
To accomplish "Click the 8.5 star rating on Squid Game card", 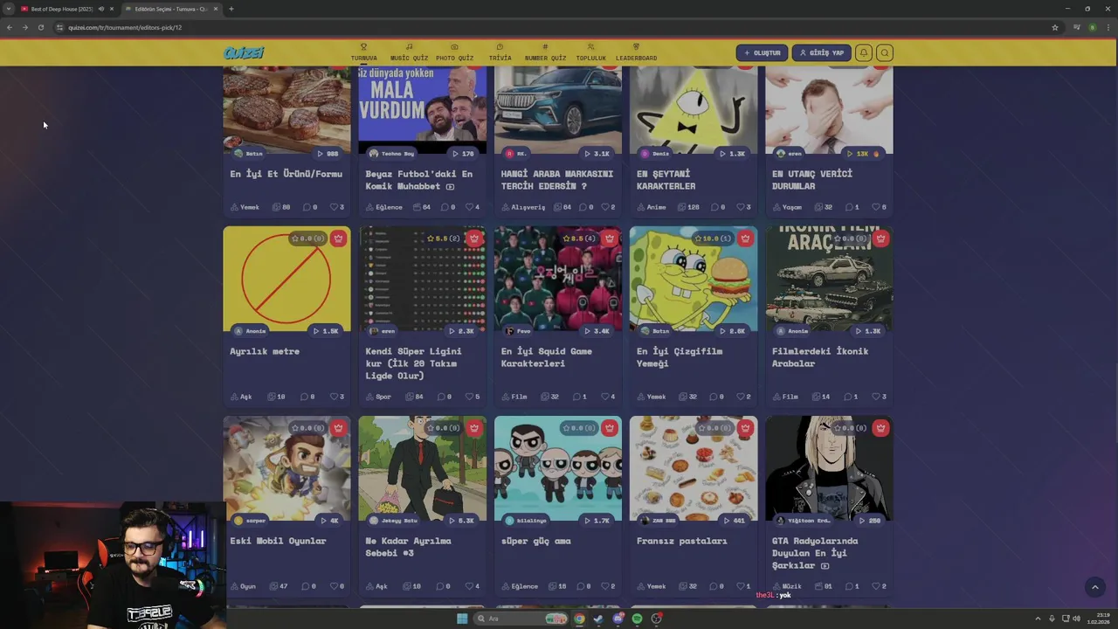I will 579,238.
